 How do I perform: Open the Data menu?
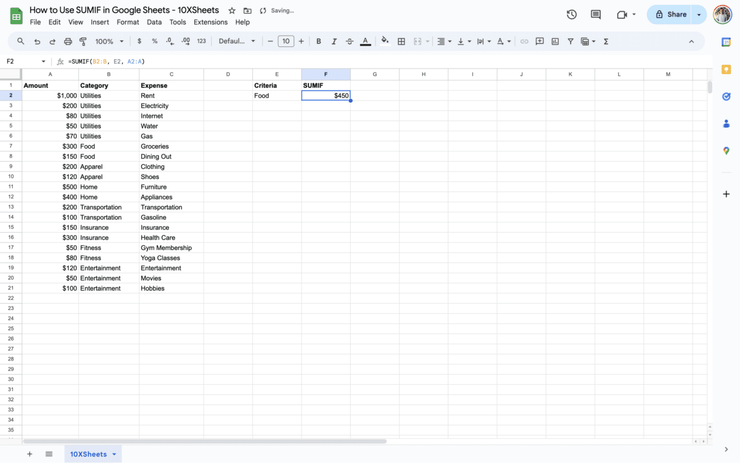point(154,22)
